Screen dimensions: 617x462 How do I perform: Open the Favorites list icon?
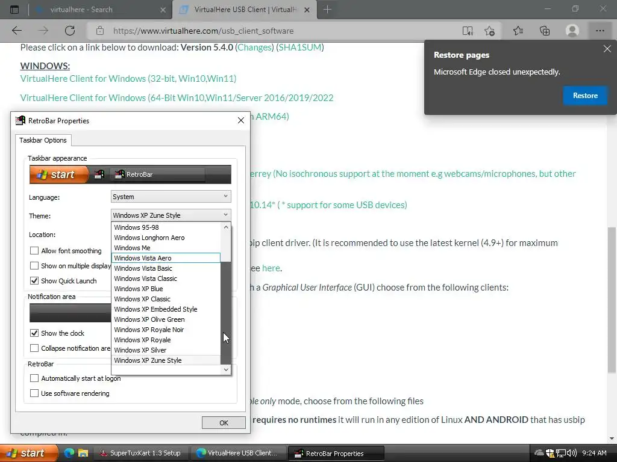tap(518, 31)
